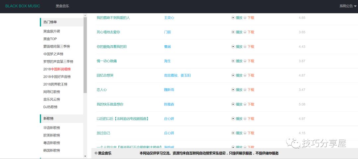Play the song 情一动心就痛
Screen dimensions: 358x159
237,61
